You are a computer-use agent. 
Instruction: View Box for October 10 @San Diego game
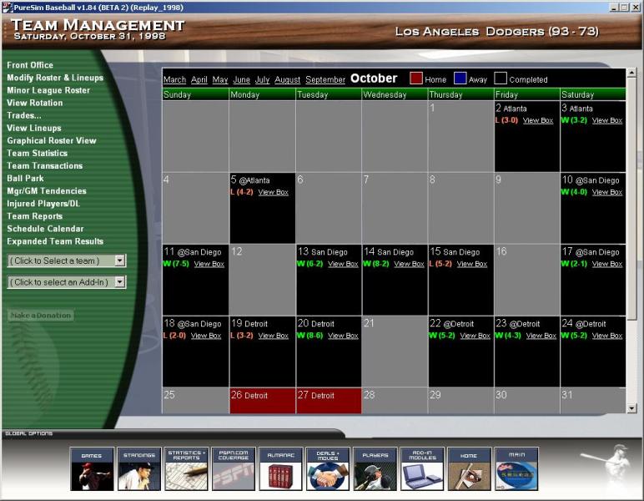tap(607, 192)
